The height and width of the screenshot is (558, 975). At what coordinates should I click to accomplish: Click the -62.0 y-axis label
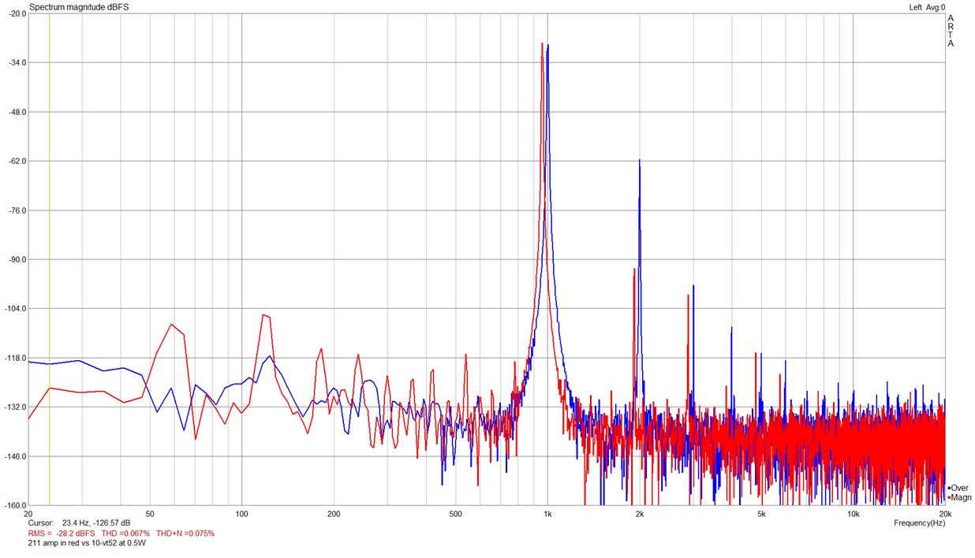click(x=17, y=162)
